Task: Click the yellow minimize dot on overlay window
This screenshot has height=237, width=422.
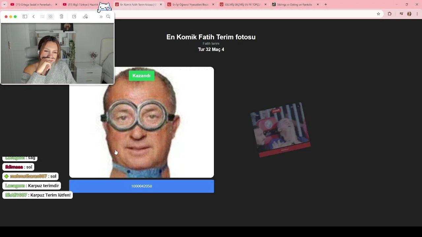Action: tap(11, 16)
